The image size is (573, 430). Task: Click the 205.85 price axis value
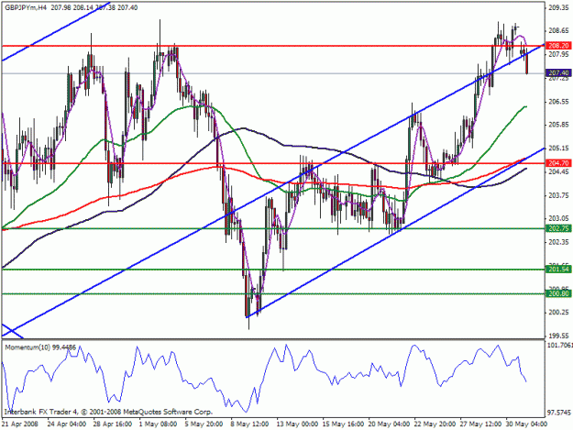pos(558,125)
